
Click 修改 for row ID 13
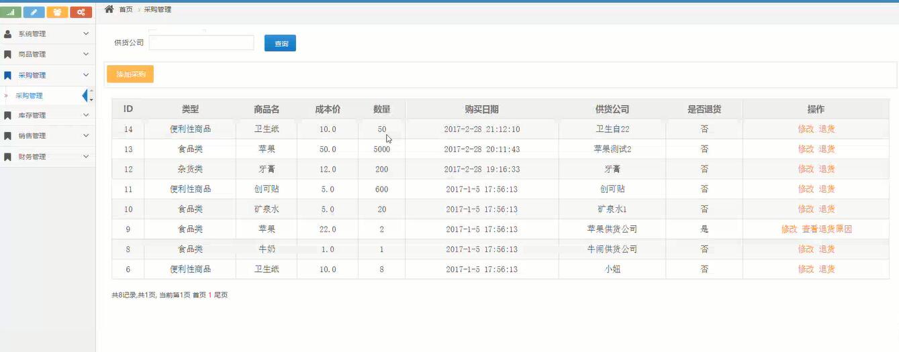point(806,149)
